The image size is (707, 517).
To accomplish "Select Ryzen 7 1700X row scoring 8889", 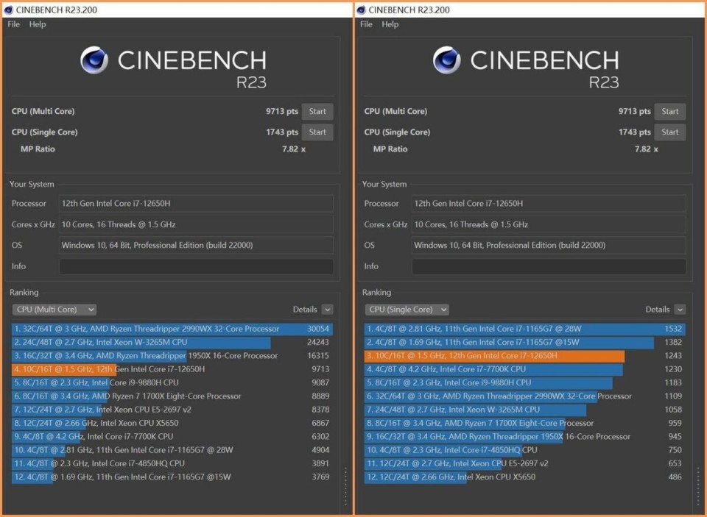I will click(x=172, y=396).
